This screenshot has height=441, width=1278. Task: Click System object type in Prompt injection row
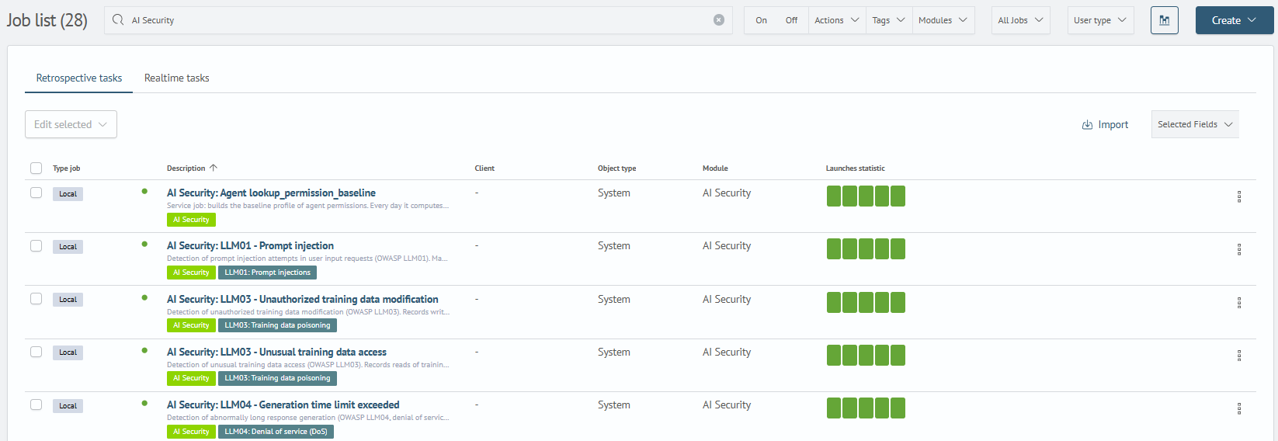pyautogui.click(x=614, y=246)
